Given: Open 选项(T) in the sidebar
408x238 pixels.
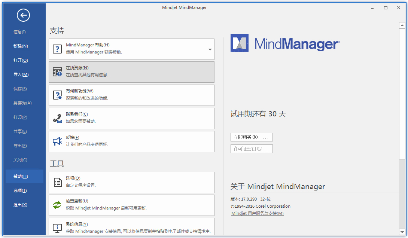Looking at the screenshot, I should pyautogui.click(x=20, y=190).
